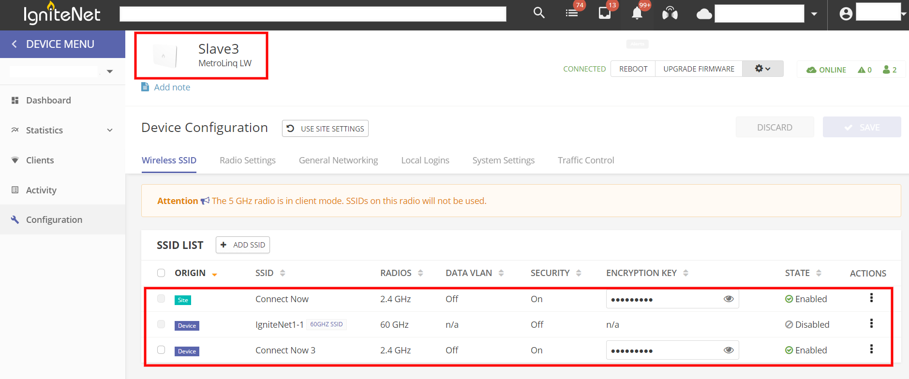Click Upgrade Firmware button
The image size is (909, 379).
699,69
